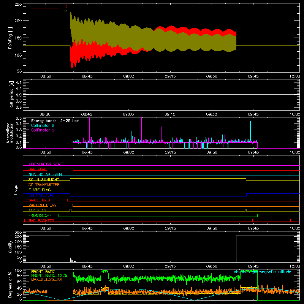The height and width of the screenshot is (304, 304).
Task: Click the 4.4 tick on Roll period axis
Action: [x=19, y=82]
